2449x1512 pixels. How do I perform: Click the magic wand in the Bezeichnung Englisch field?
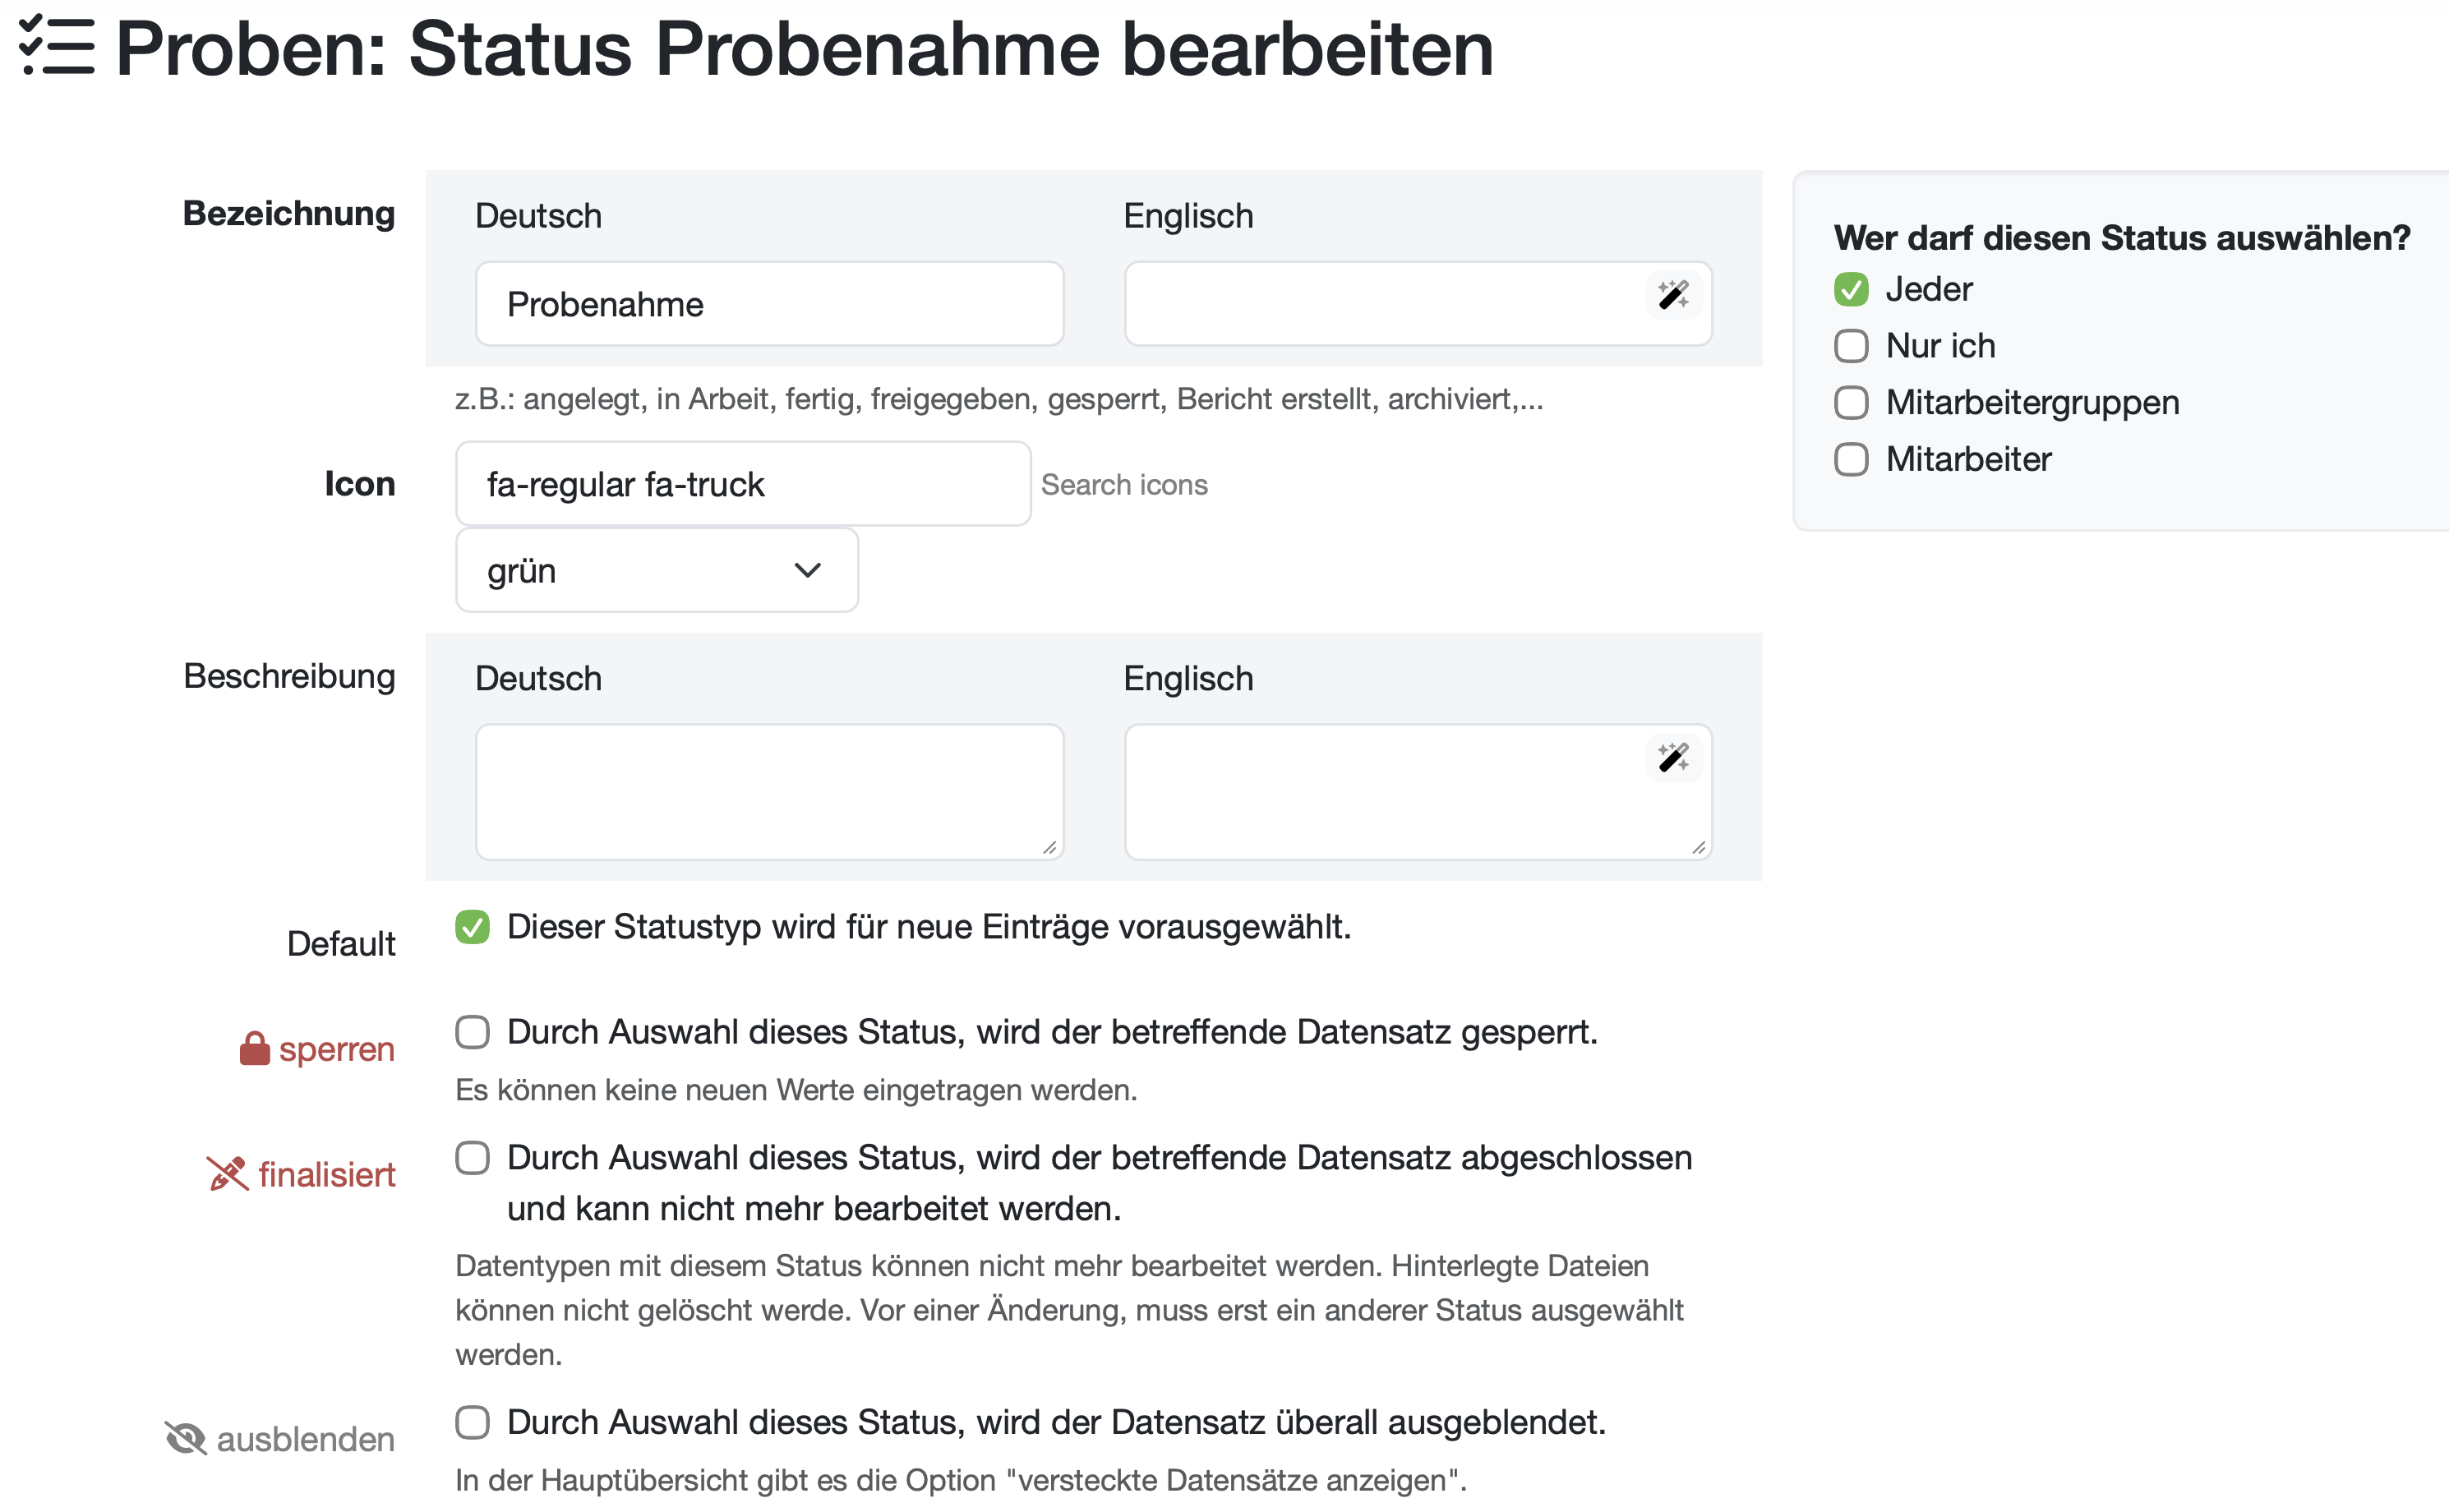pyautogui.click(x=1672, y=295)
